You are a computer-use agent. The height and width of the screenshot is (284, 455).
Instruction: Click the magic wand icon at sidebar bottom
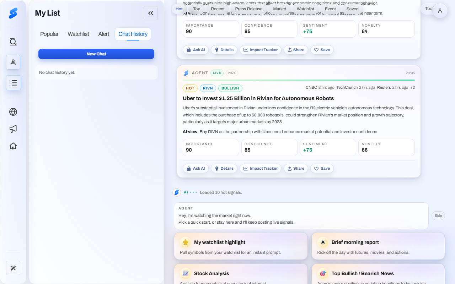pos(13,268)
